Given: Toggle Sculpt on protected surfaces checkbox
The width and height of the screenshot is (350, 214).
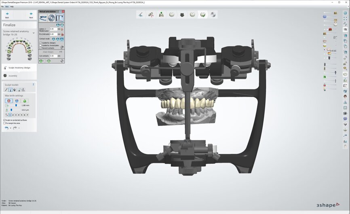Looking at the screenshot, I should click(x=4, y=120).
